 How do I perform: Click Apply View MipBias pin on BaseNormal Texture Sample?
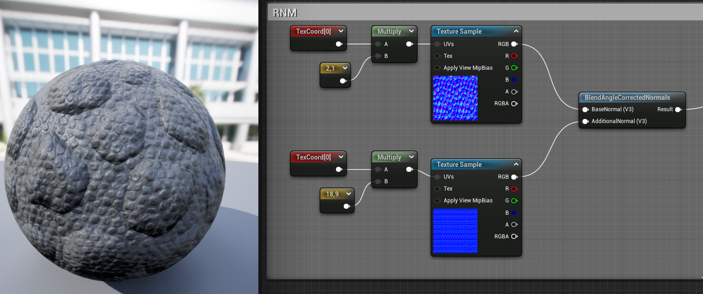(x=437, y=68)
